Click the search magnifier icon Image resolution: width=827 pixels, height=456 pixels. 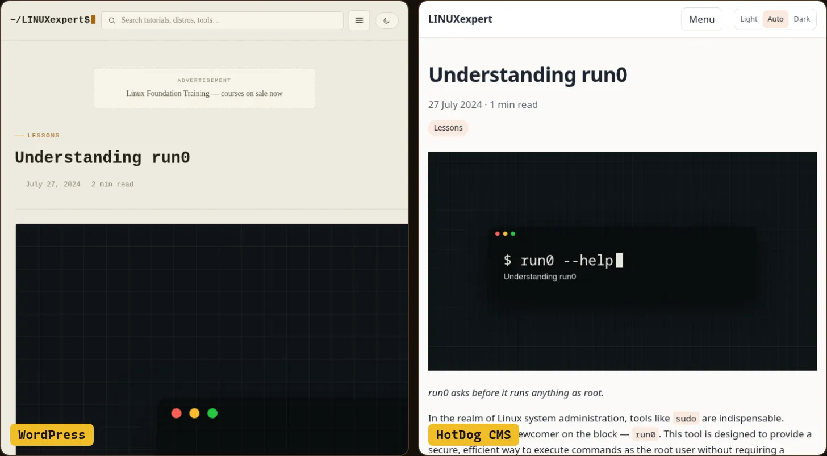coord(112,20)
